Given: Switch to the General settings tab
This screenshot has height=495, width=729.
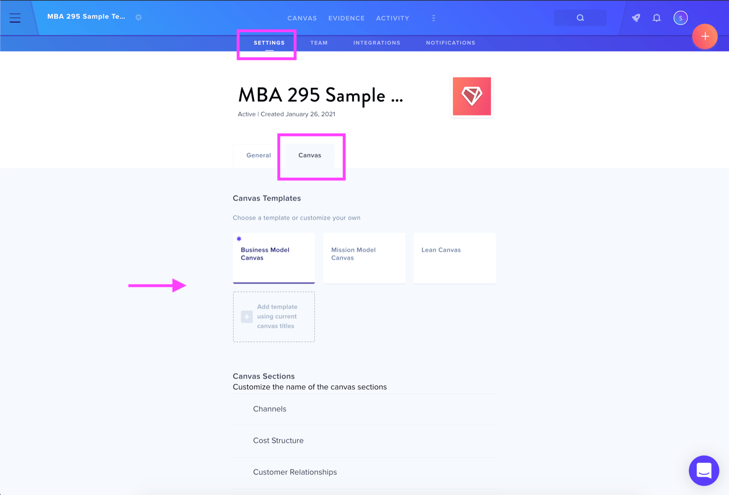Looking at the screenshot, I should click(x=259, y=155).
